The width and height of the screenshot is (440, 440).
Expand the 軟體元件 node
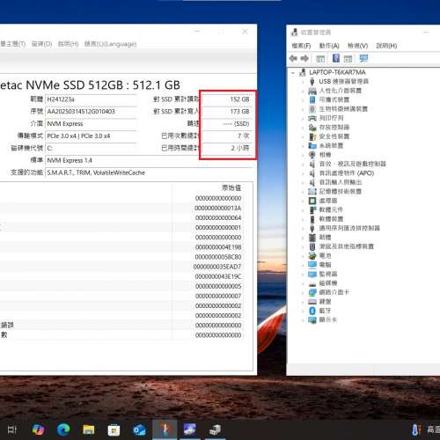pos(303,209)
